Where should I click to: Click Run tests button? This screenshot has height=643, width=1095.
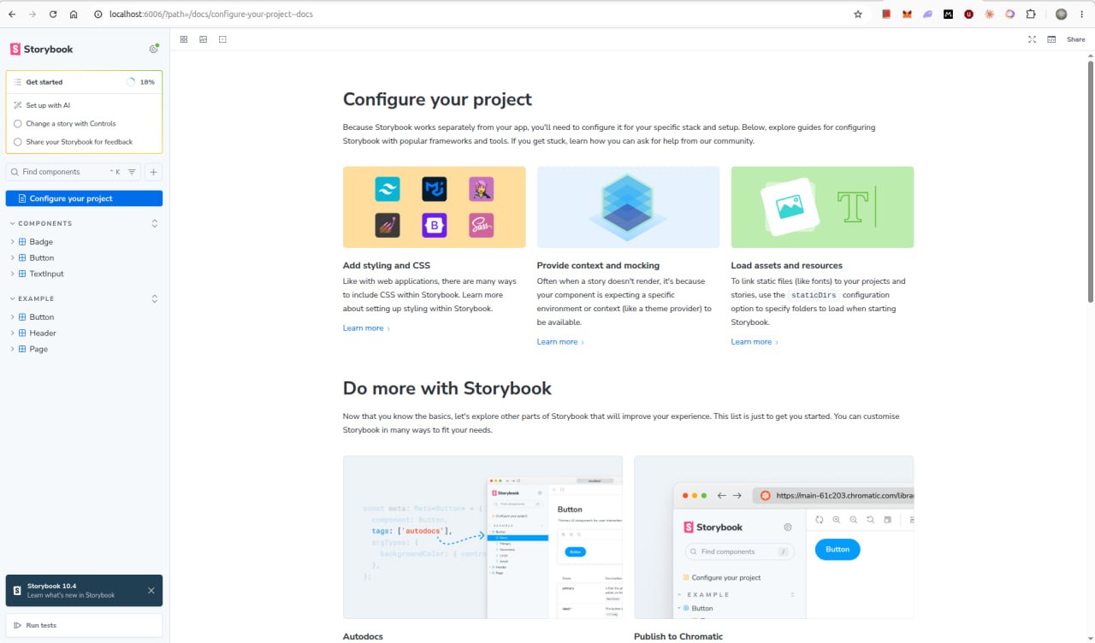[x=84, y=625]
